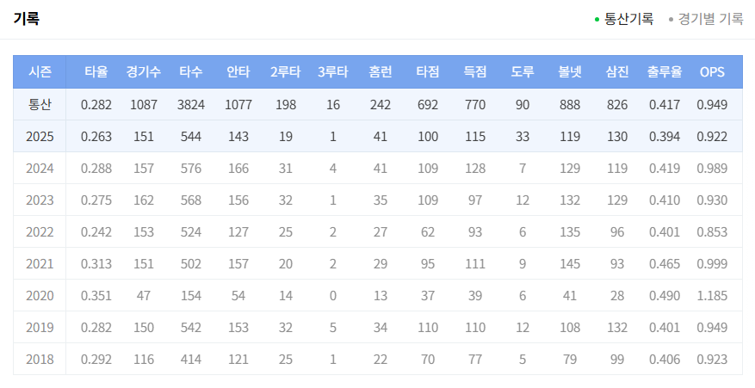
Task: Select the 삼진 column header
Action: click(617, 72)
